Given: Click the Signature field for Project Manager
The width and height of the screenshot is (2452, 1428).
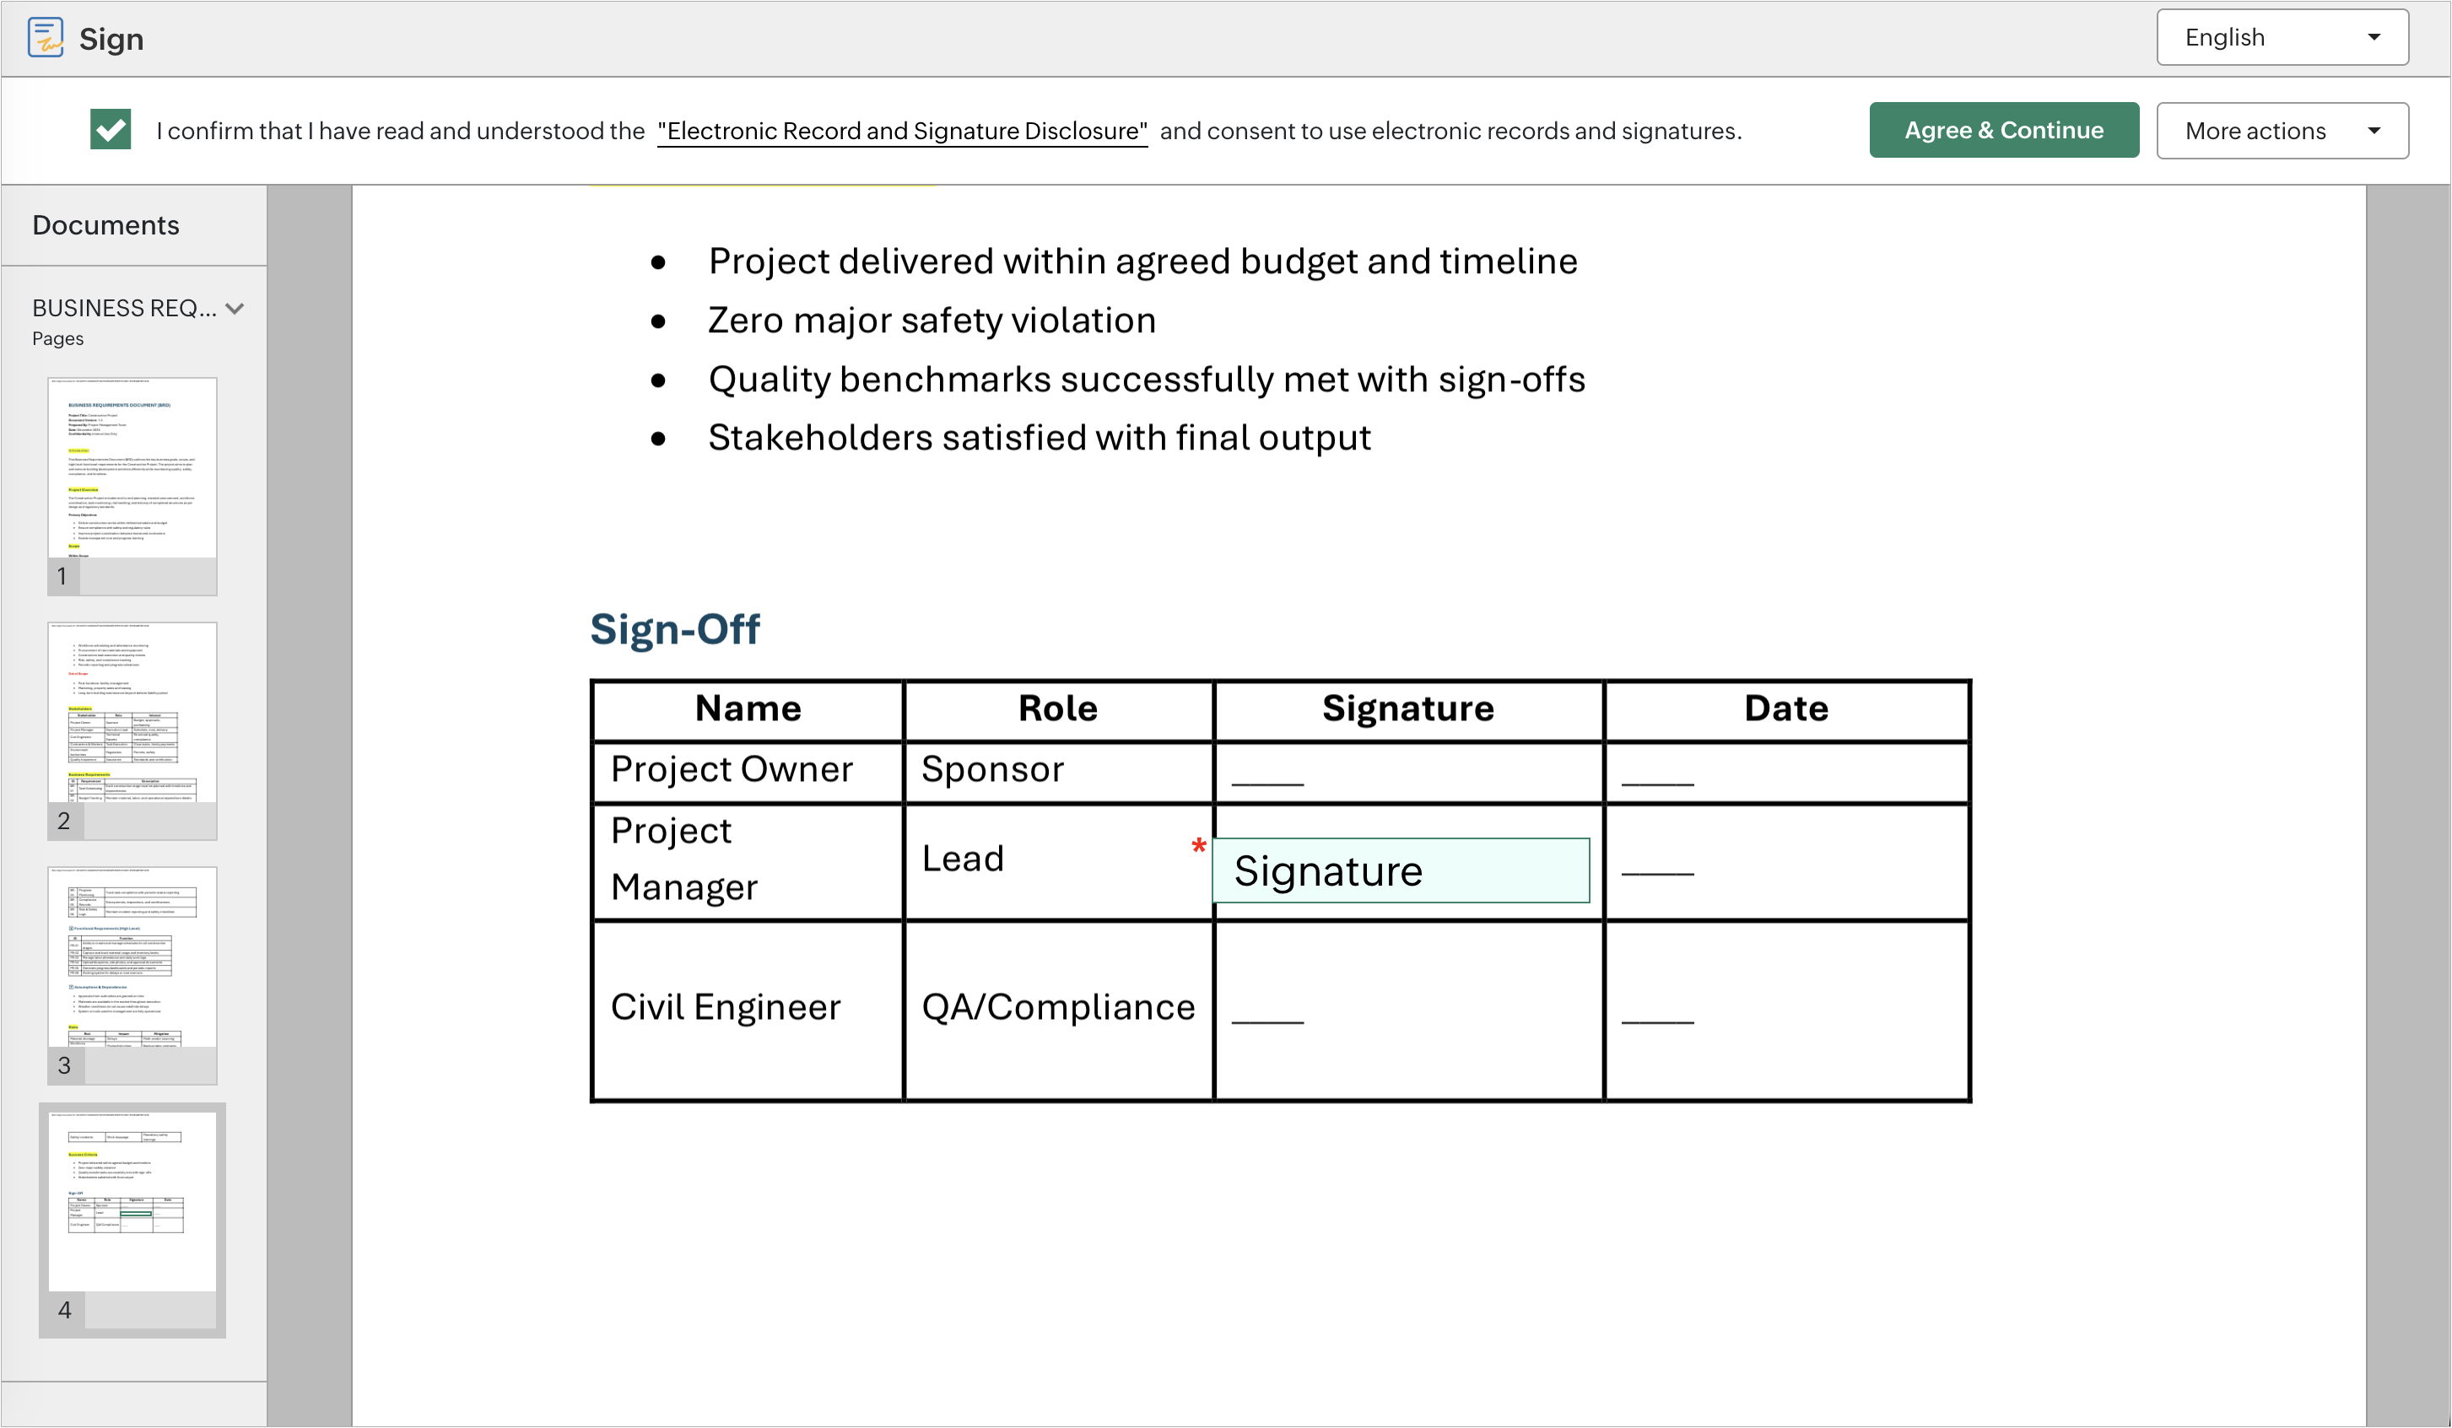Looking at the screenshot, I should 1400,870.
